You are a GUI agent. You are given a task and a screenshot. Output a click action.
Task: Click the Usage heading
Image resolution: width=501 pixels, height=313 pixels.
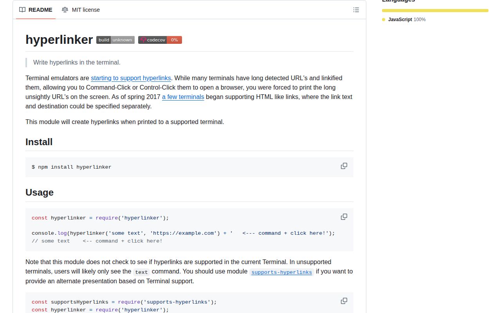(x=40, y=192)
